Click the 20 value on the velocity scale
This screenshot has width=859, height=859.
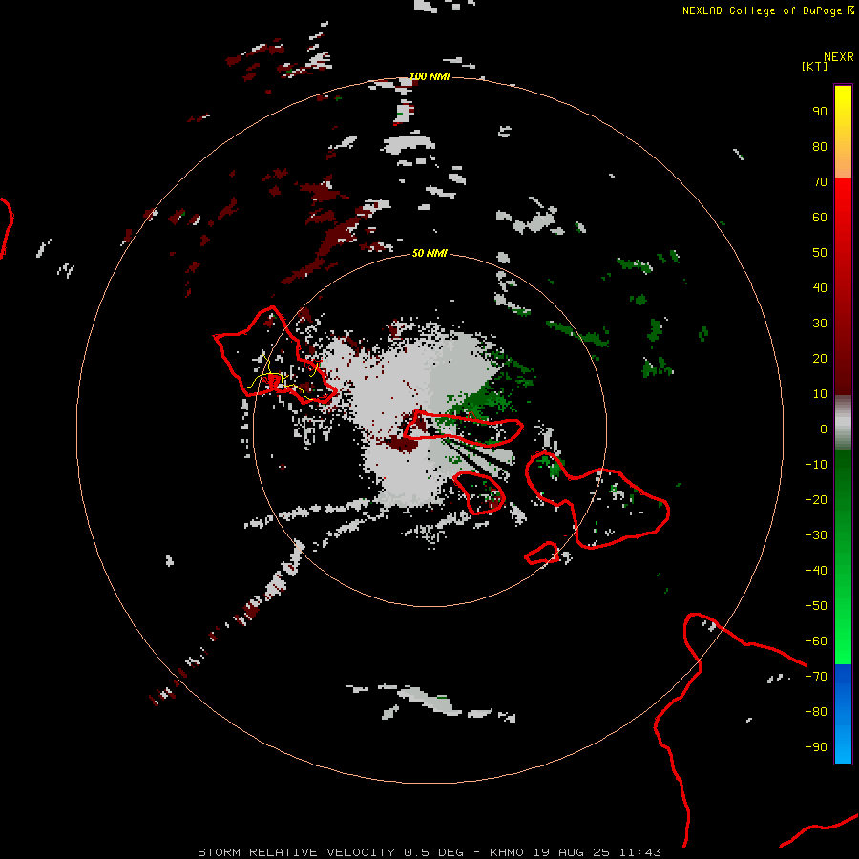tap(820, 359)
